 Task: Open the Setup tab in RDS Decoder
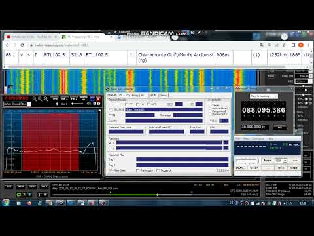coord(164,95)
